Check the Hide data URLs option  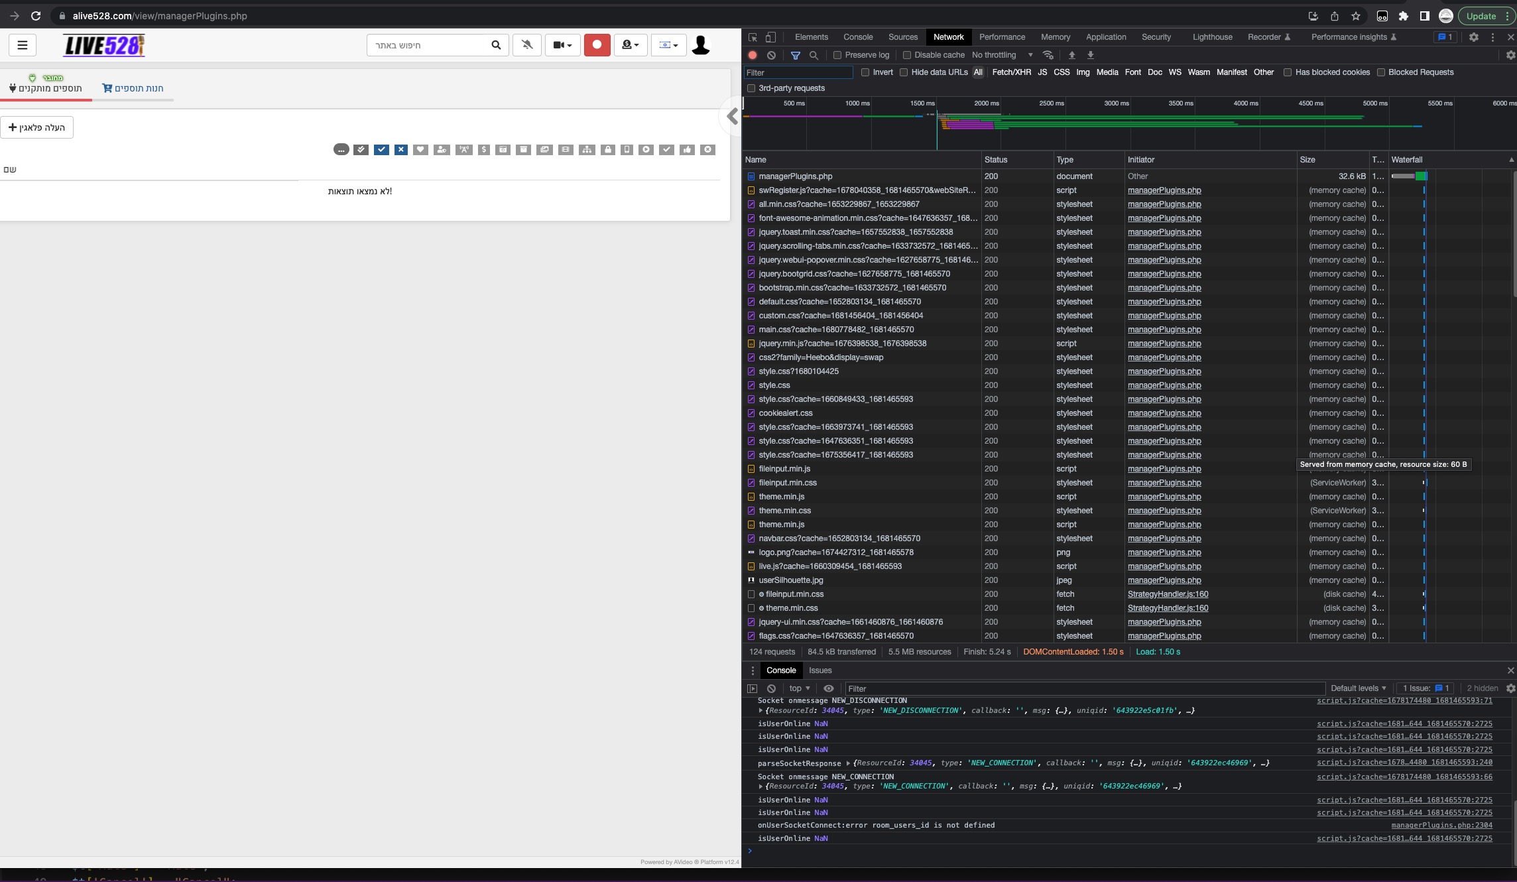tap(904, 72)
